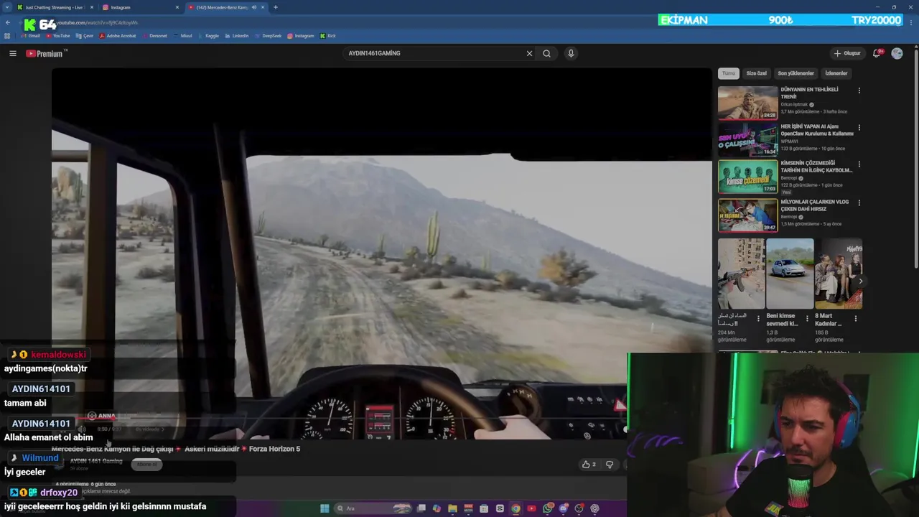Switch to Chrome in taskbar
This screenshot has height=517, width=919.
[516, 508]
